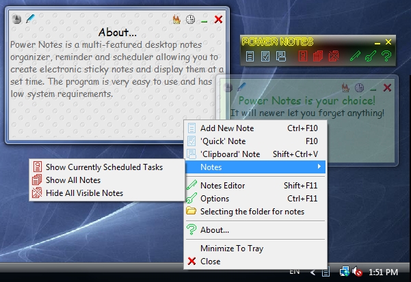Expand the Notes submenu arrow
Screen dimensions: 411x282
point(319,167)
